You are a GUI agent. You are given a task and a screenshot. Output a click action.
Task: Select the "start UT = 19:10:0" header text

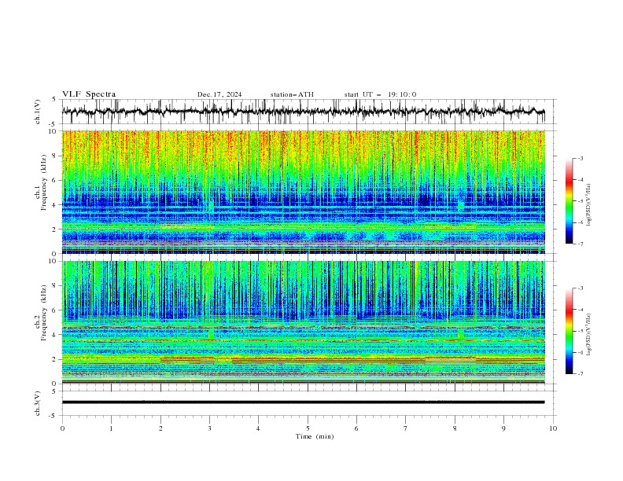pyautogui.click(x=380, y=94)
